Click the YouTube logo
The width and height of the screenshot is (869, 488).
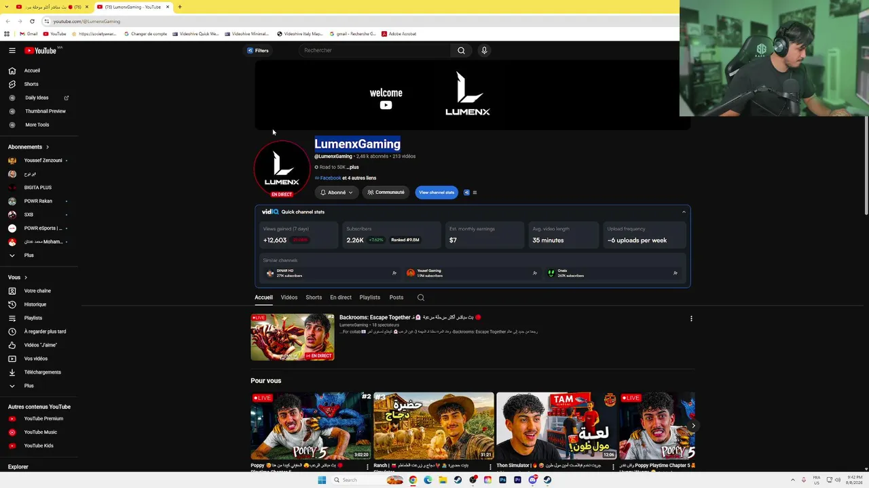click(x=41, y=50)
